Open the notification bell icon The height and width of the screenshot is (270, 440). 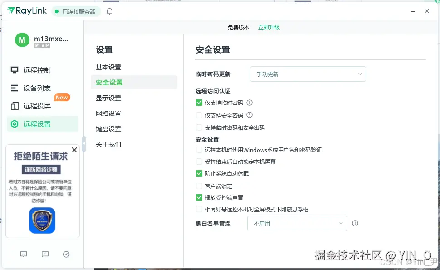point(109,11)
